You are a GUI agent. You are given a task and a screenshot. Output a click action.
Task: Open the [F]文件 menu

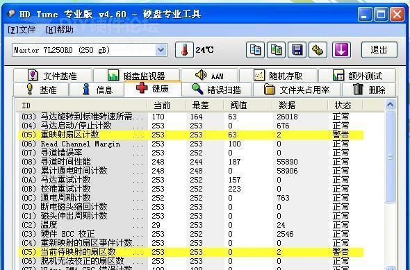[22, 30]
